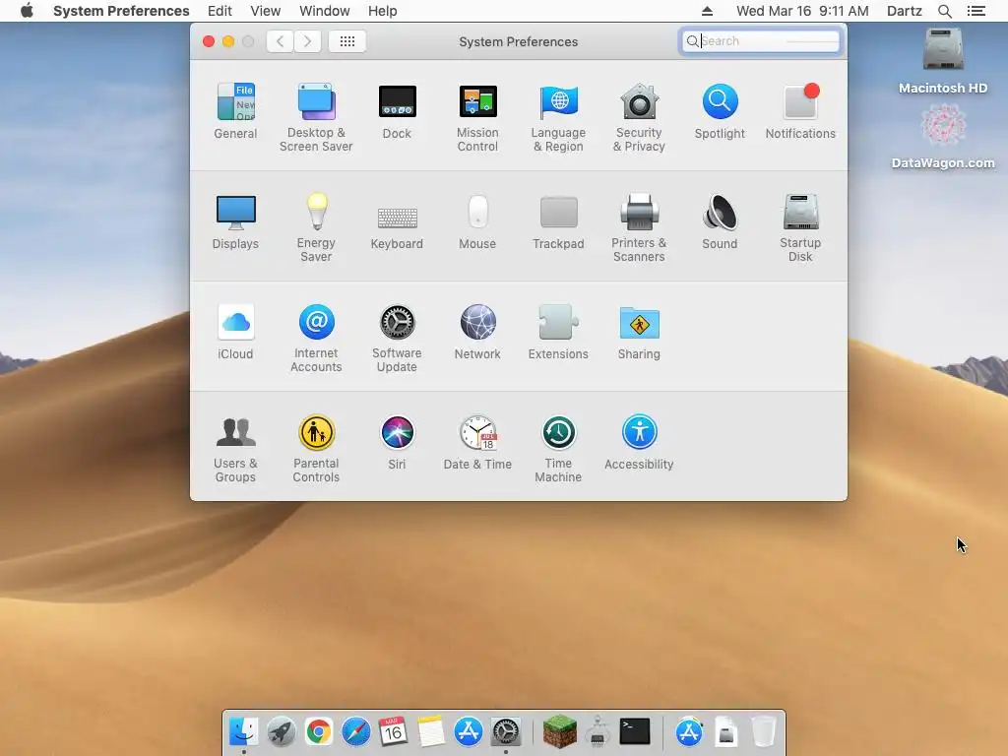
Task: Open Security & Privacy preferences
Action: click(639, 117)
